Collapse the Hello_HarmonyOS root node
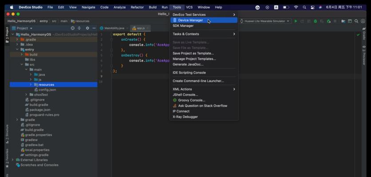 [x=13, y=35]
